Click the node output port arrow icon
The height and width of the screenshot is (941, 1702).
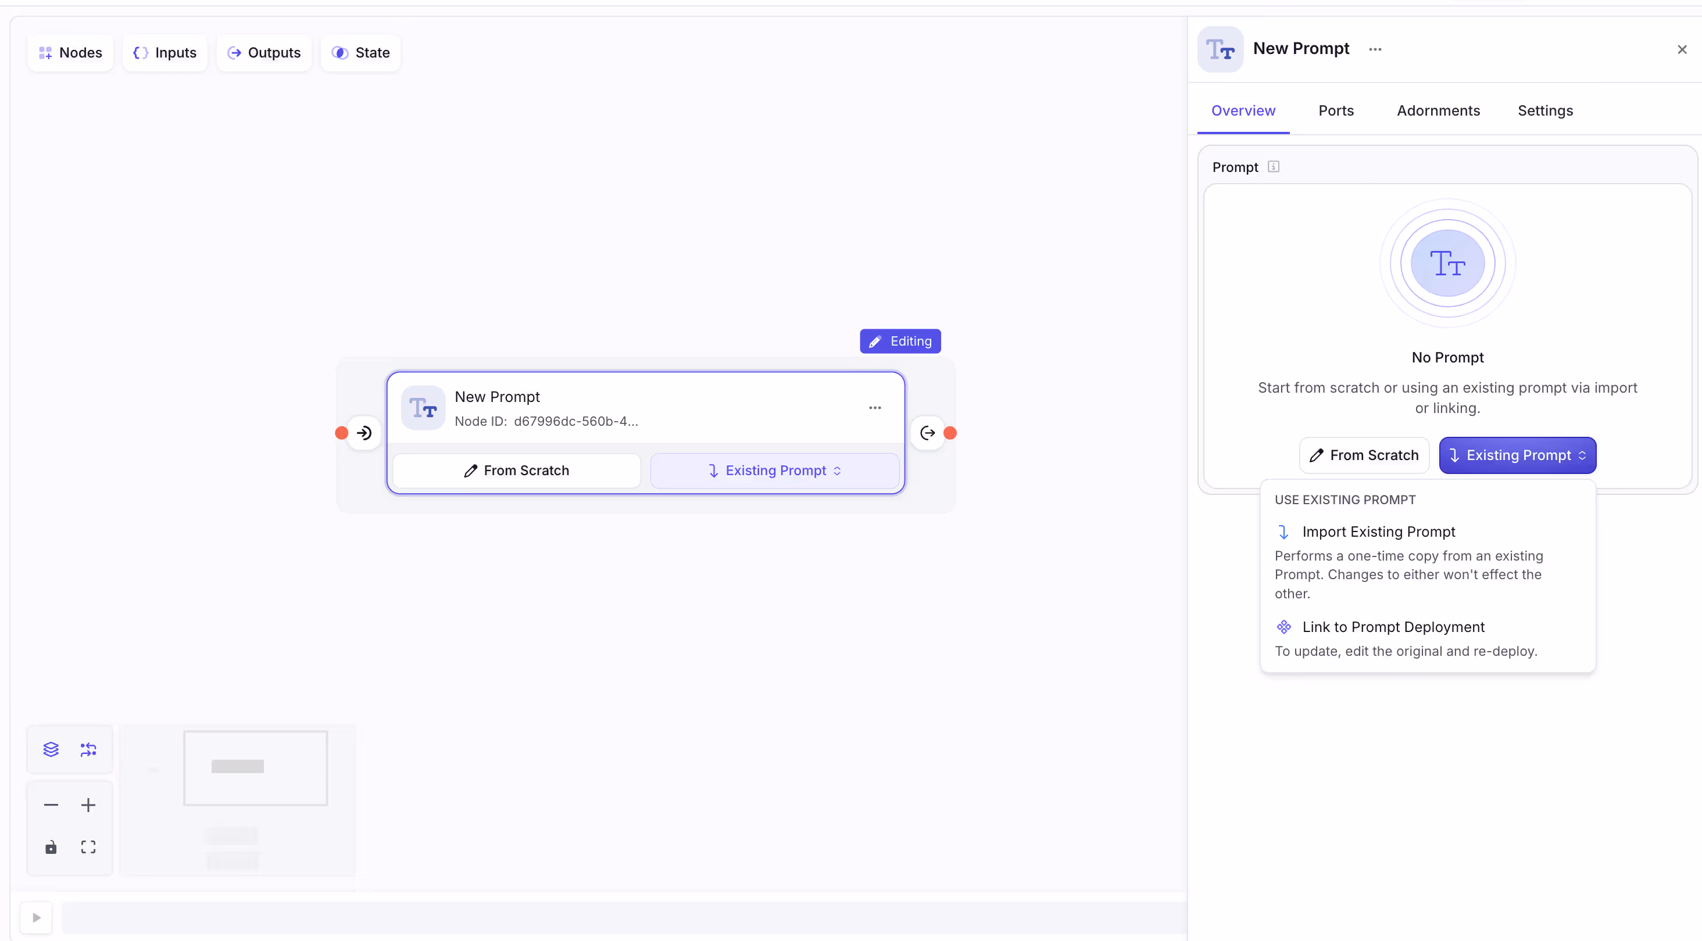928,433
